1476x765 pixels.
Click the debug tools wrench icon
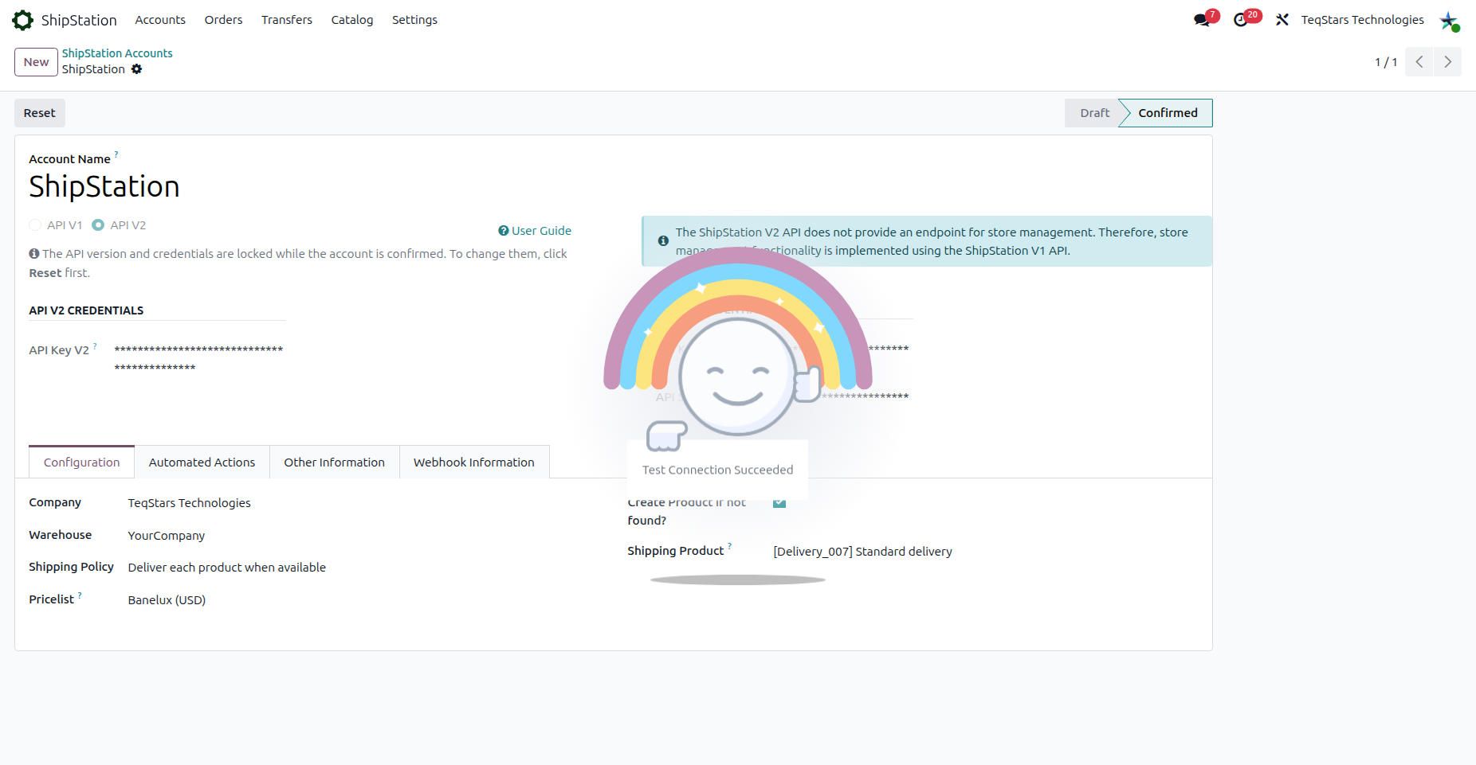point(1282,20)
